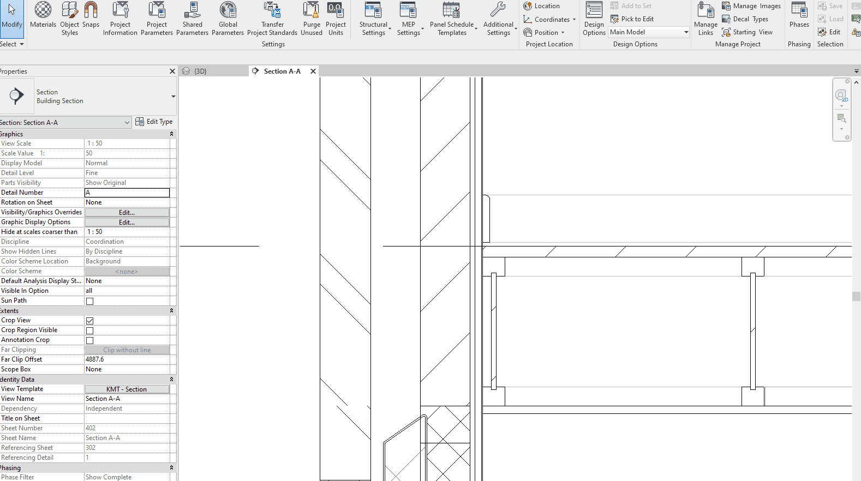Click Edit for Visibility/Graphics Overrides
Screen dimensions: 861x481
[127, 213]
